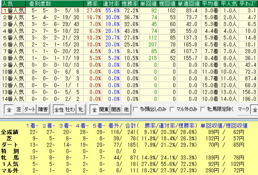This screenshot has width=258, height=175.
Task: Select the 1番人気 row
Action: click(x=129, y=11)
